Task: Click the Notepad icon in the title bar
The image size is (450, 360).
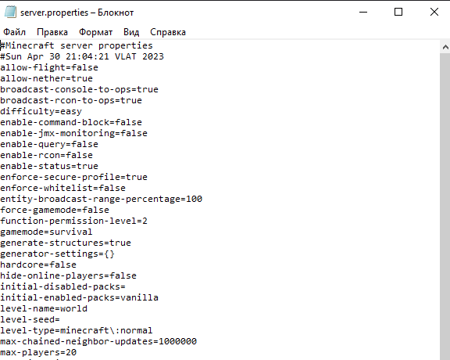Action: [10, 13]
